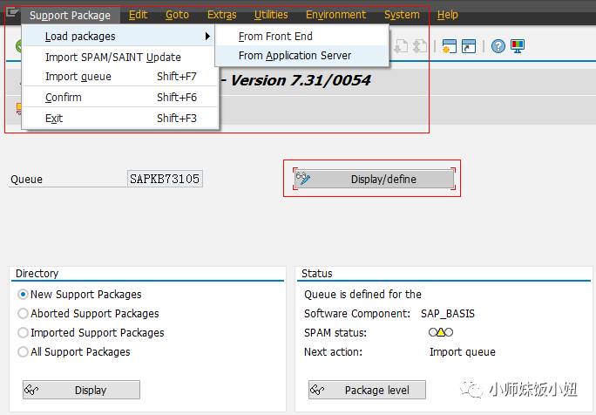Click the Next action Import queue text
The height and width of the screenshot is (415, 596).
(x=462, y=352)
